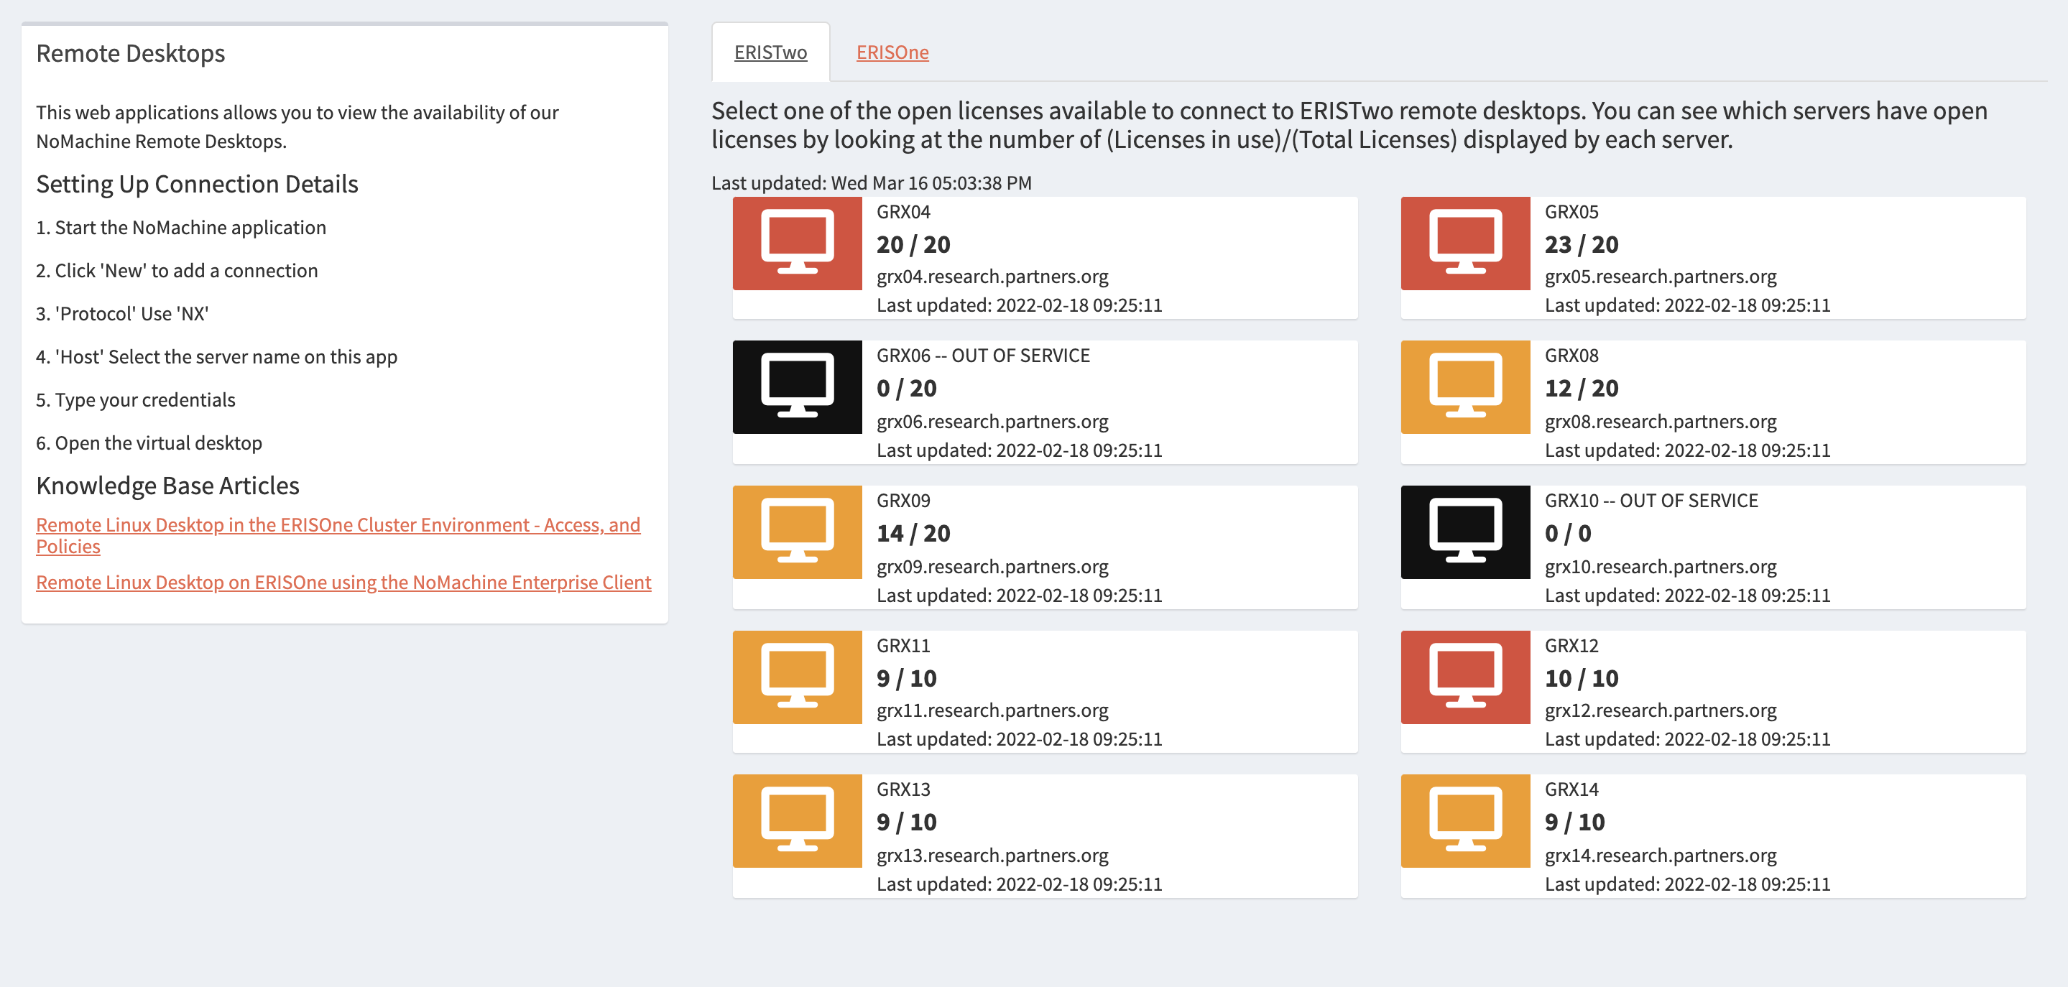This screenshot has width=2068, height=987.
Task: Select hostname grx04.research.partners.org
Action: (x=992, y=277)
